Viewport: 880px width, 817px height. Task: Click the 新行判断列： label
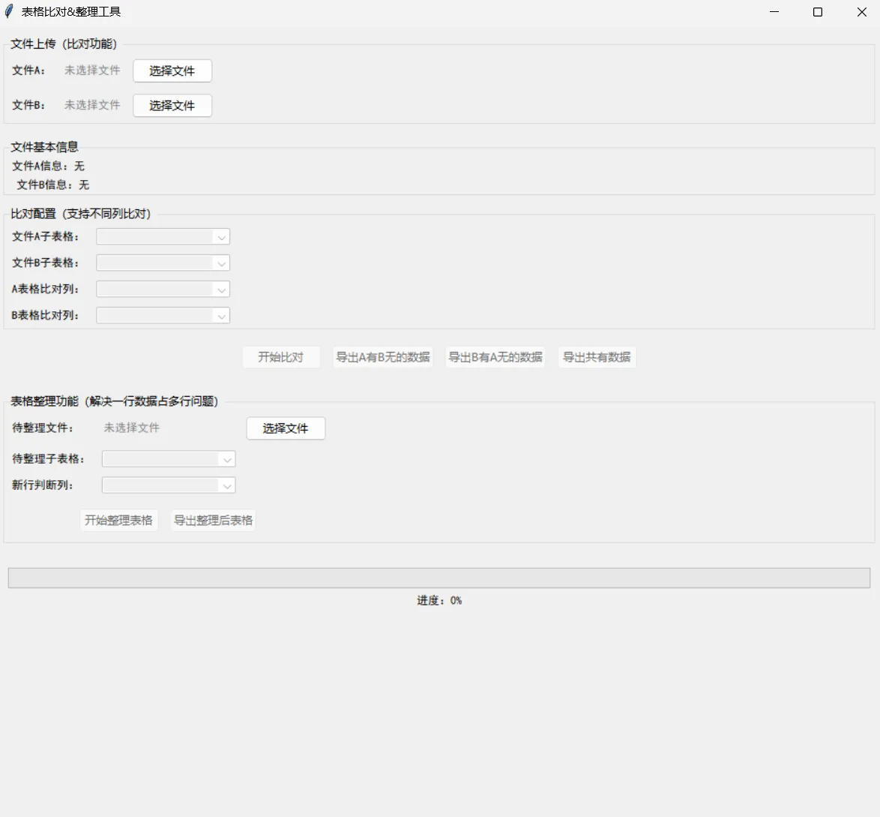(43, 485)
